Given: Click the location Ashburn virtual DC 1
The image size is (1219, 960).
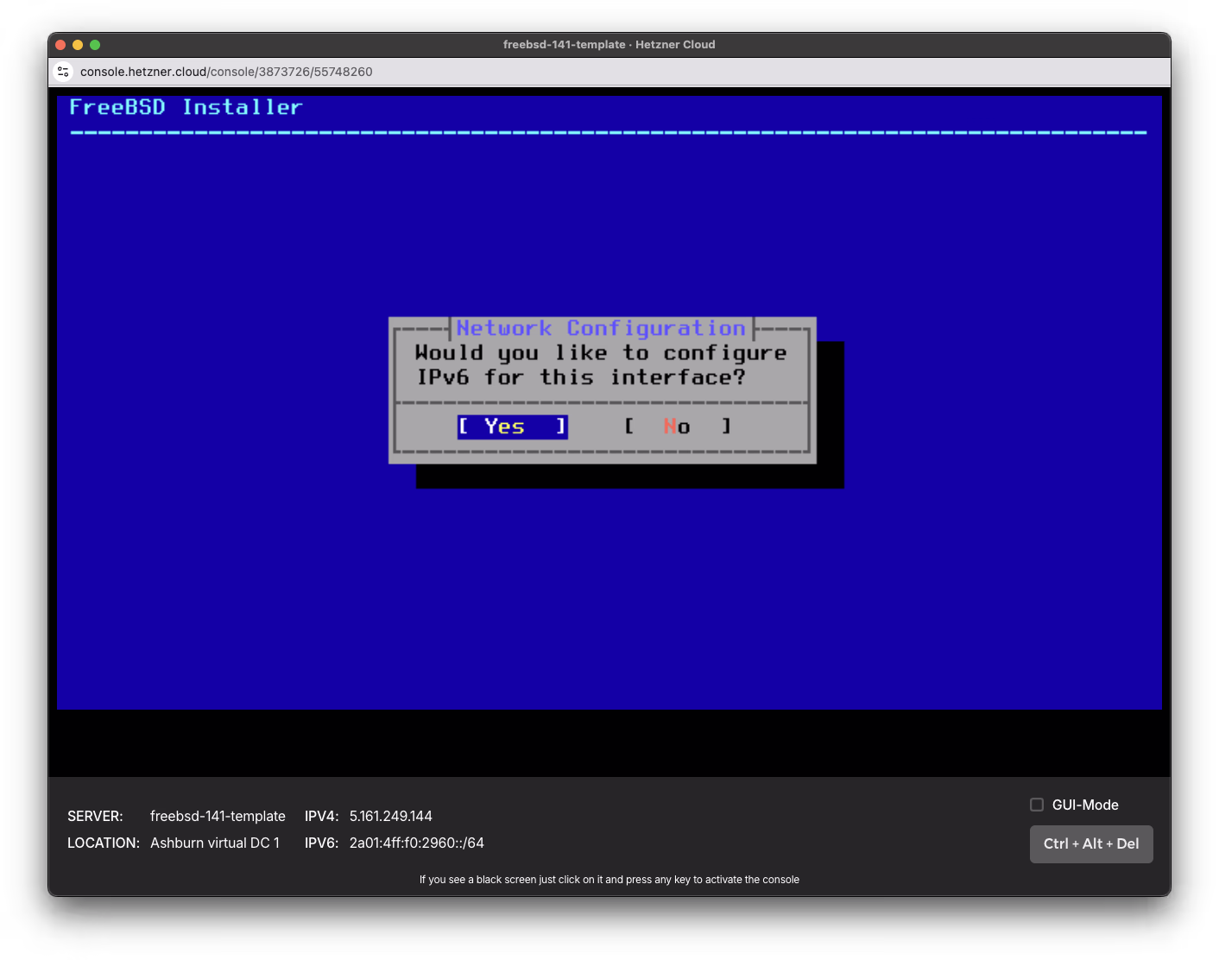Looking at the screenshot, I should 214,843.
